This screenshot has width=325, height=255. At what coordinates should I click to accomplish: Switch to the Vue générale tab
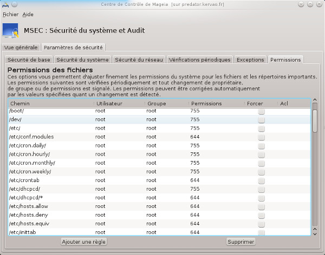(21, 48)
